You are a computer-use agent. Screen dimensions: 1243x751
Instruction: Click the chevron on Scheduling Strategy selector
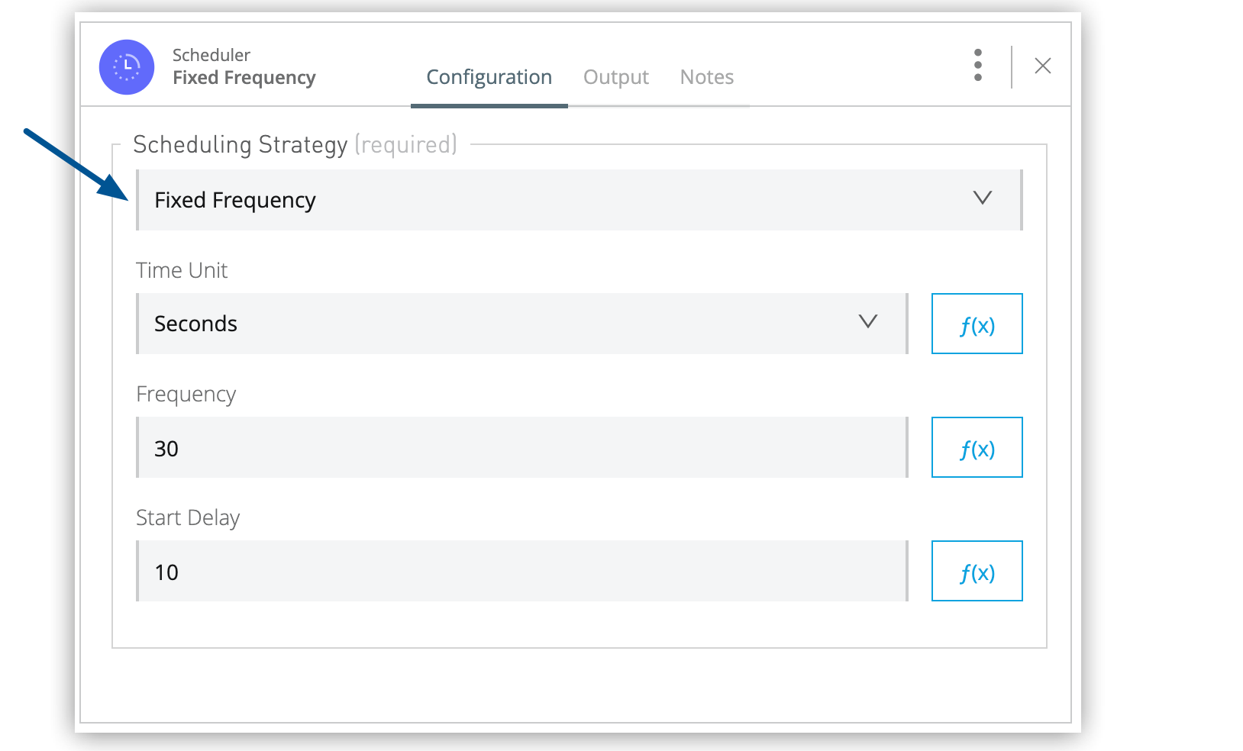pyautogui.click(x=983, y=199)
